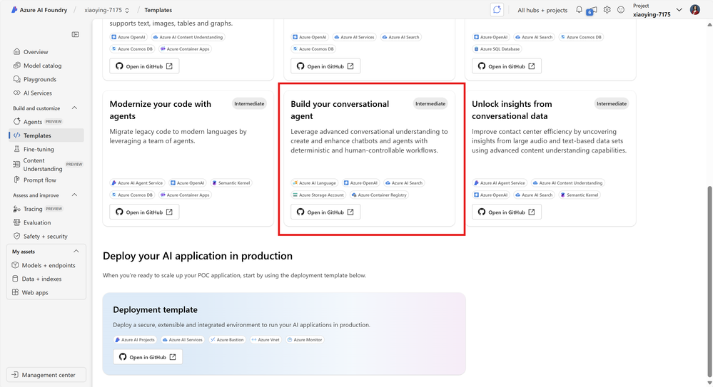Click All hubs + projects link
This screenshot has width=713, height=387.
point(542,10)
